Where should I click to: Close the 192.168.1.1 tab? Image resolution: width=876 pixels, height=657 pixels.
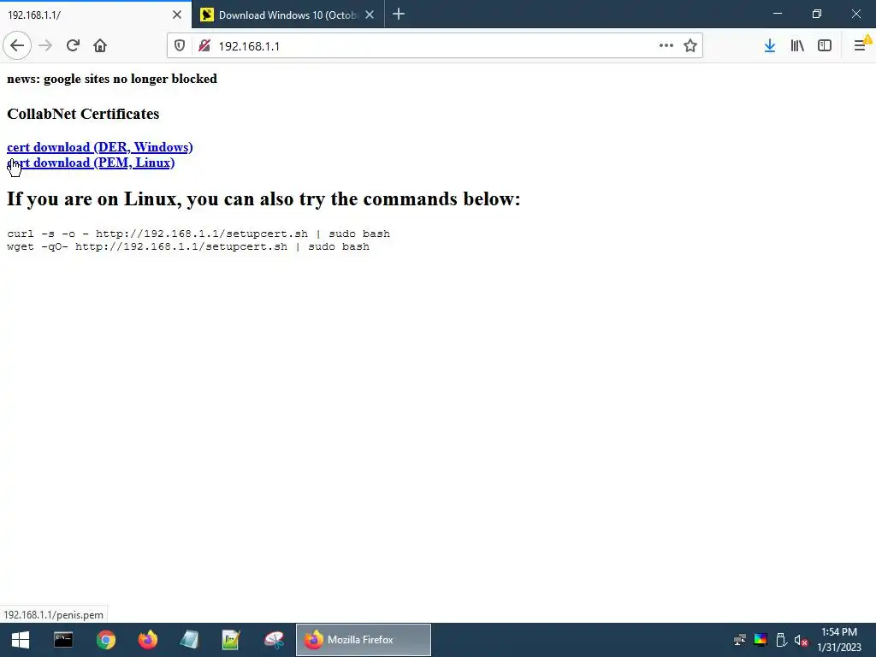177,15
